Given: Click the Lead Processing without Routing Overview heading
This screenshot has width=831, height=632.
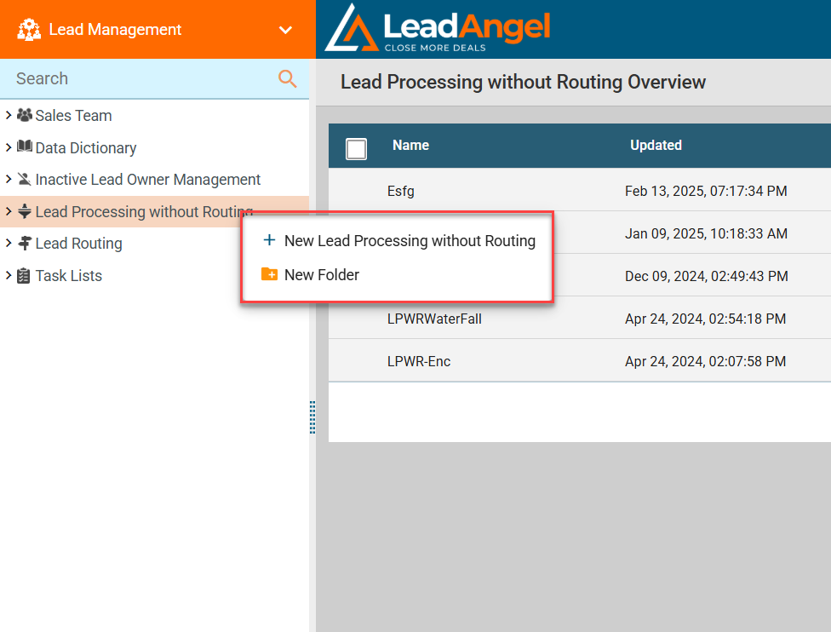Looking at the screenshot, I should 523,82.
